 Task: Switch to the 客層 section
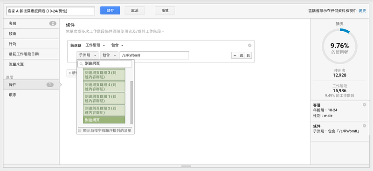31,24
